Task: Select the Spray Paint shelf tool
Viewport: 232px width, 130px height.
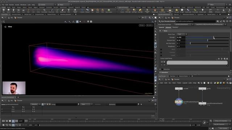Action: pyautogui.click(x=63, y=10)
